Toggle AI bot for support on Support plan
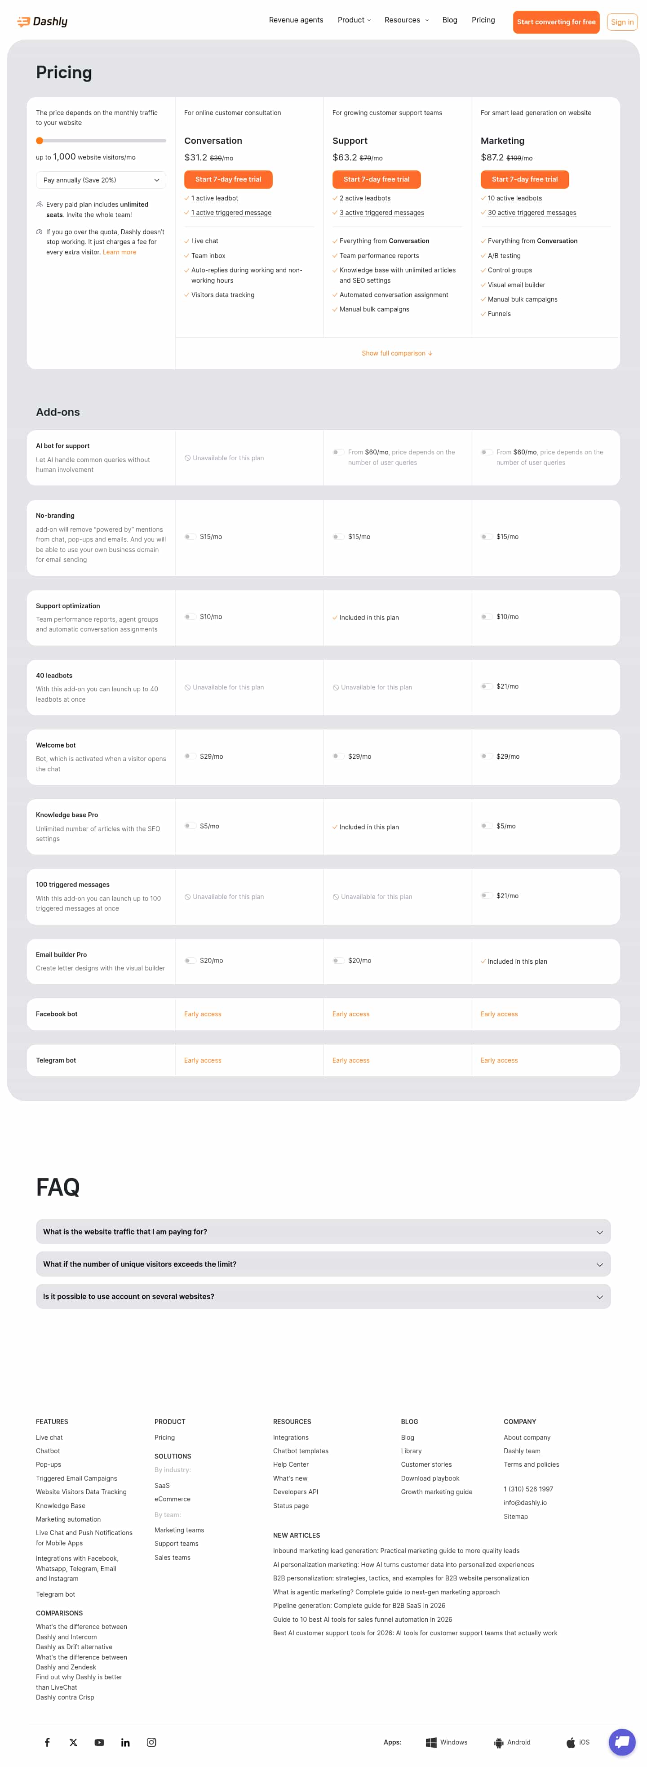Viewport: 647px width, 1767px height. [338, 452]
